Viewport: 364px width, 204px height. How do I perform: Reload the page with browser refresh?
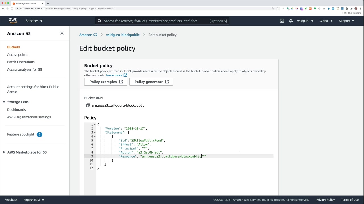[x=12, y=8]
